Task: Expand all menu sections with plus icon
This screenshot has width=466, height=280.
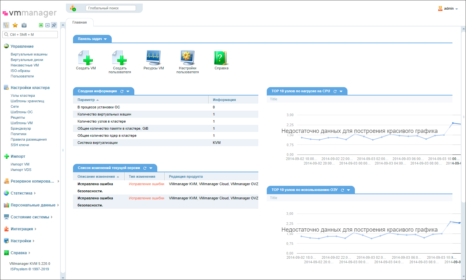Action: pos(41,25)
